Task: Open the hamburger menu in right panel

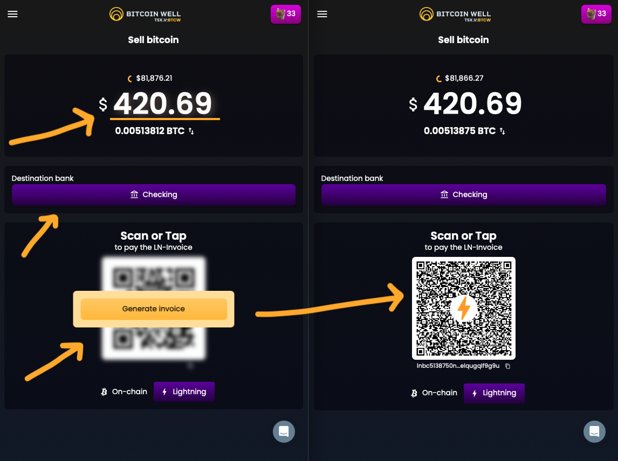Action: point(322,15)
